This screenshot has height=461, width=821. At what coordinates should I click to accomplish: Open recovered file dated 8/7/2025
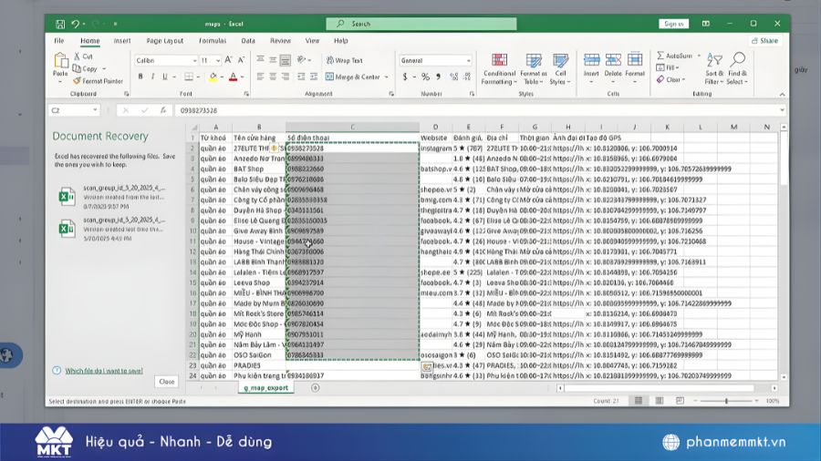114,197
